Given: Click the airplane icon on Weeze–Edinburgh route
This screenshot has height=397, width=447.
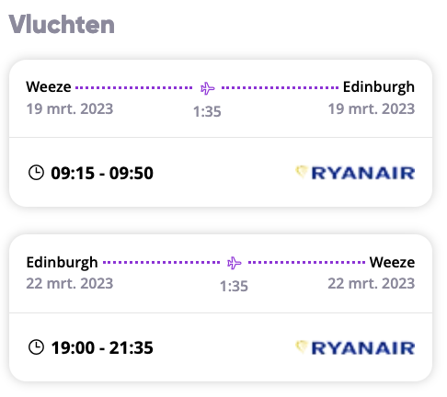Looking at the screenshot, I should 208,88.
